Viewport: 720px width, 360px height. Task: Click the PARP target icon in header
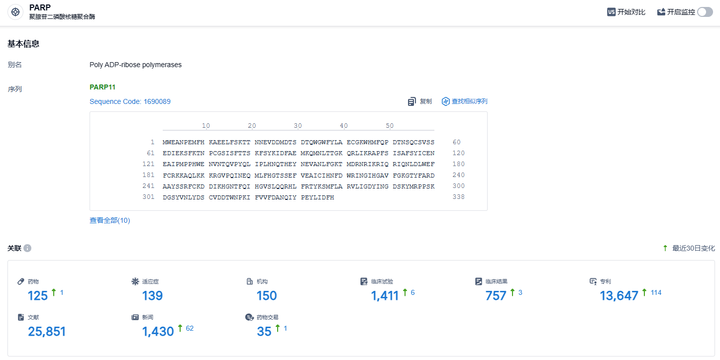click(16, 12)
